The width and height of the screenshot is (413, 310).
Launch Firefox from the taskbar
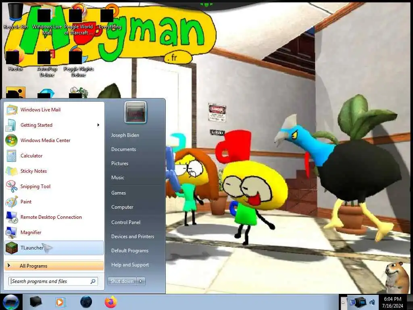(x=111, y=302)
